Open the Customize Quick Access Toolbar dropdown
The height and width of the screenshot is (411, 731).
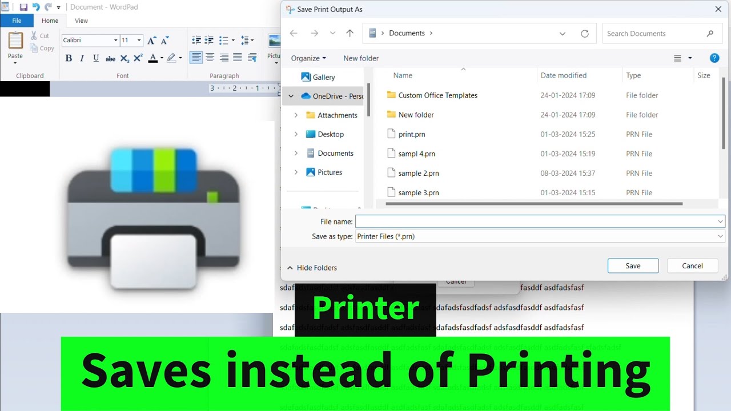58,8
